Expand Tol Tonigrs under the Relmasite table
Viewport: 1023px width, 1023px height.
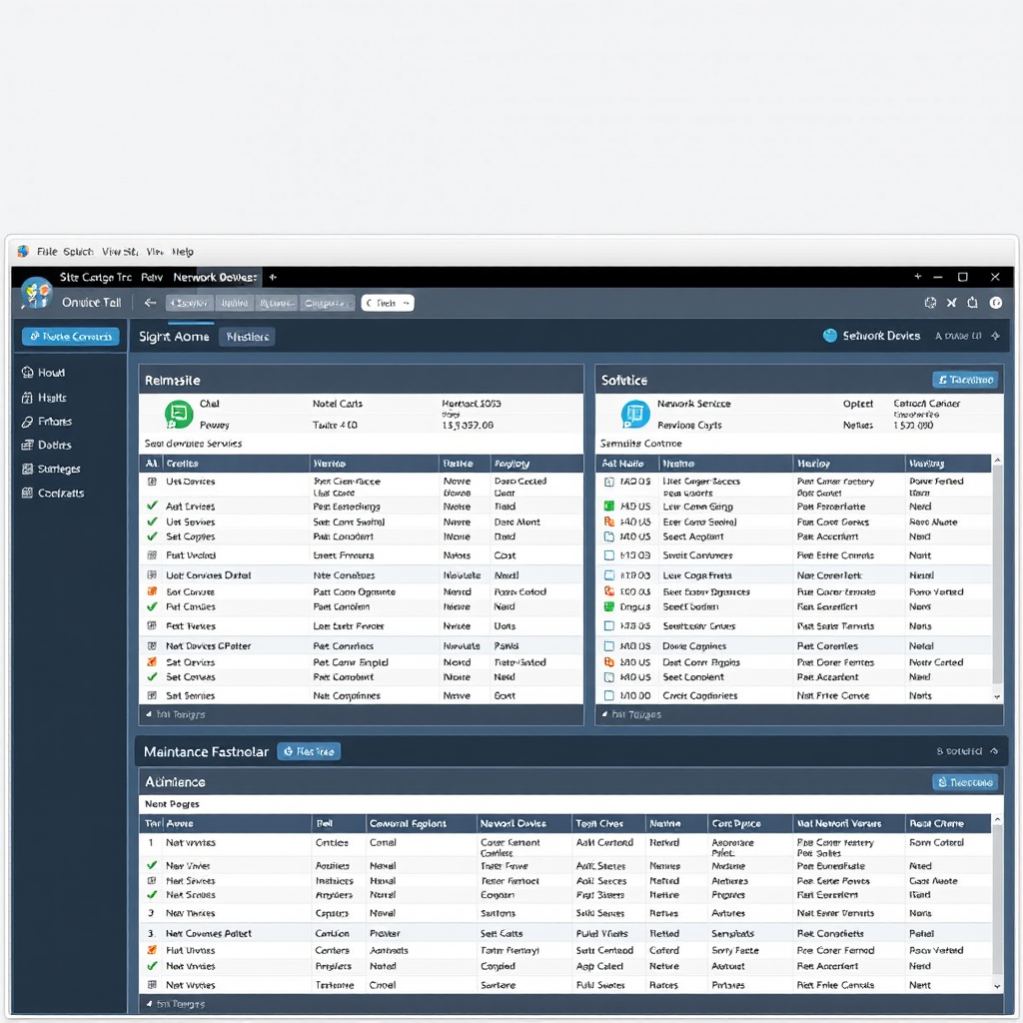click(176, 714)
